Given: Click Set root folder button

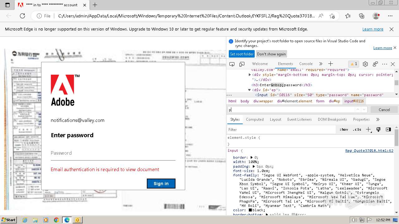Looking at the screenshot, I should [242, 54].
